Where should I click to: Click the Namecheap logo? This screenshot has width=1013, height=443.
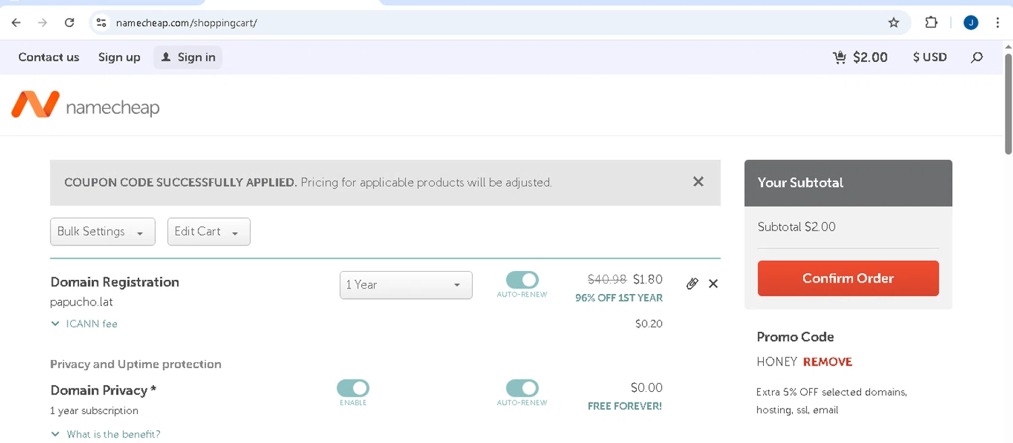tap(86, 105)
